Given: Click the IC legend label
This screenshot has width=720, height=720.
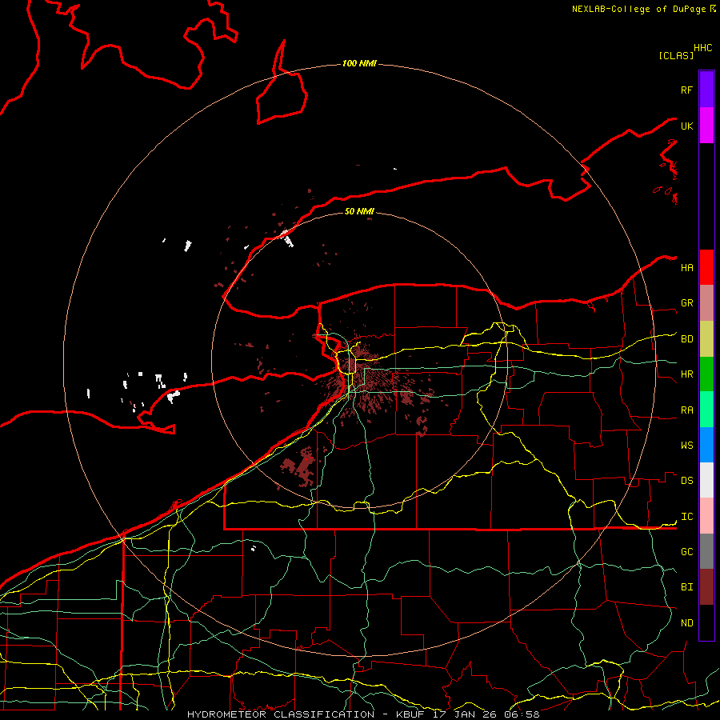Looking at the screenshot, I should point(687,517).
